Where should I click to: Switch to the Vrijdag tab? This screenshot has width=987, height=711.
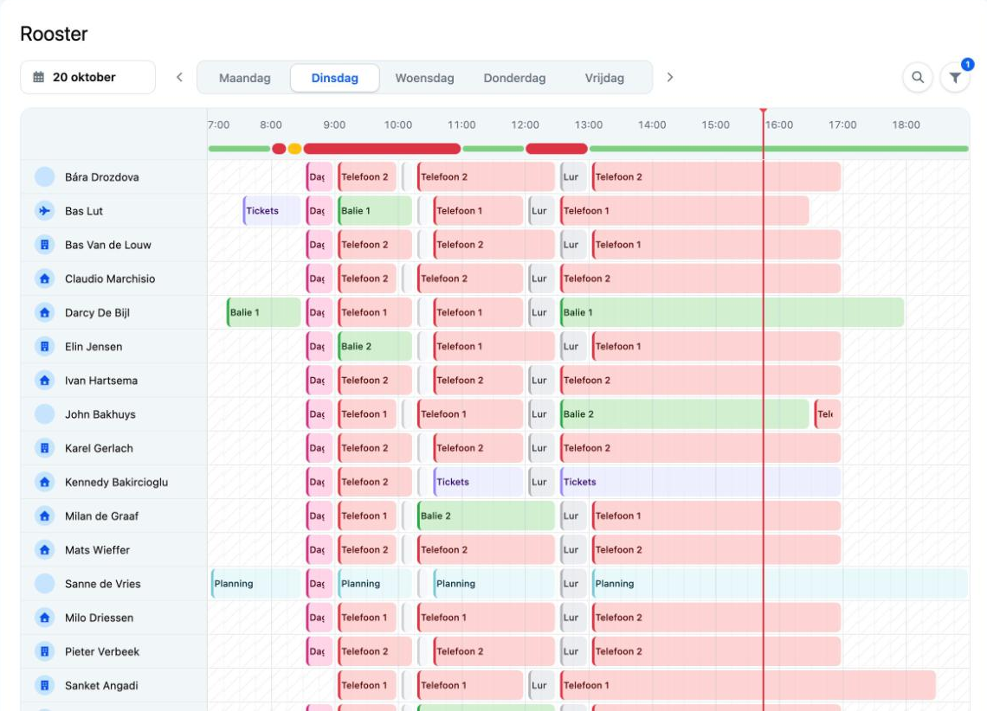pyautogui.click(x=604, y=78)
